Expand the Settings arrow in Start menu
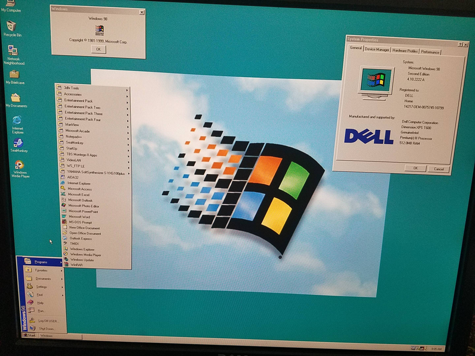This screenshot has width=475, height=356. [62, 287]
